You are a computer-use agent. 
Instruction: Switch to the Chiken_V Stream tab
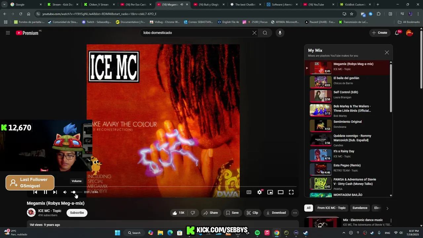pos(99,5)
